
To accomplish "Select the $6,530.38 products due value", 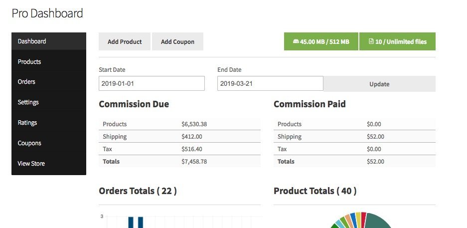I will pos(194,124).
